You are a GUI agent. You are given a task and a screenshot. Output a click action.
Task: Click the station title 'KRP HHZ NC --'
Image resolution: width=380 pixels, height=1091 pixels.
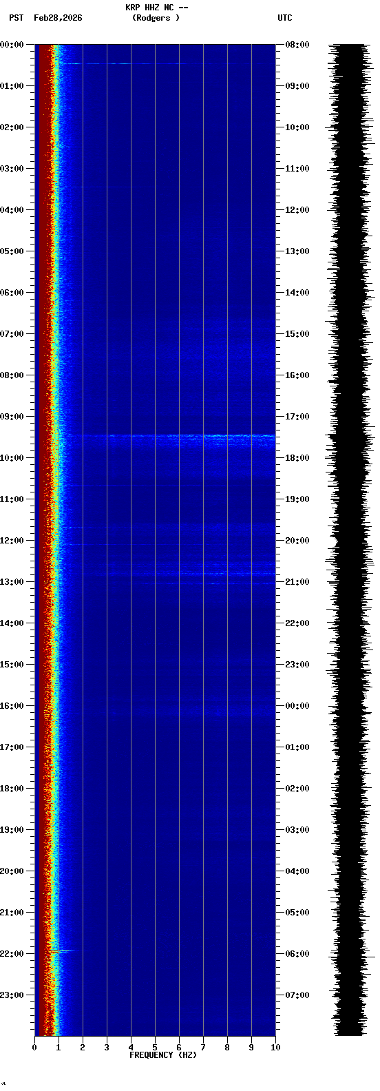click(x=156, y=8)
